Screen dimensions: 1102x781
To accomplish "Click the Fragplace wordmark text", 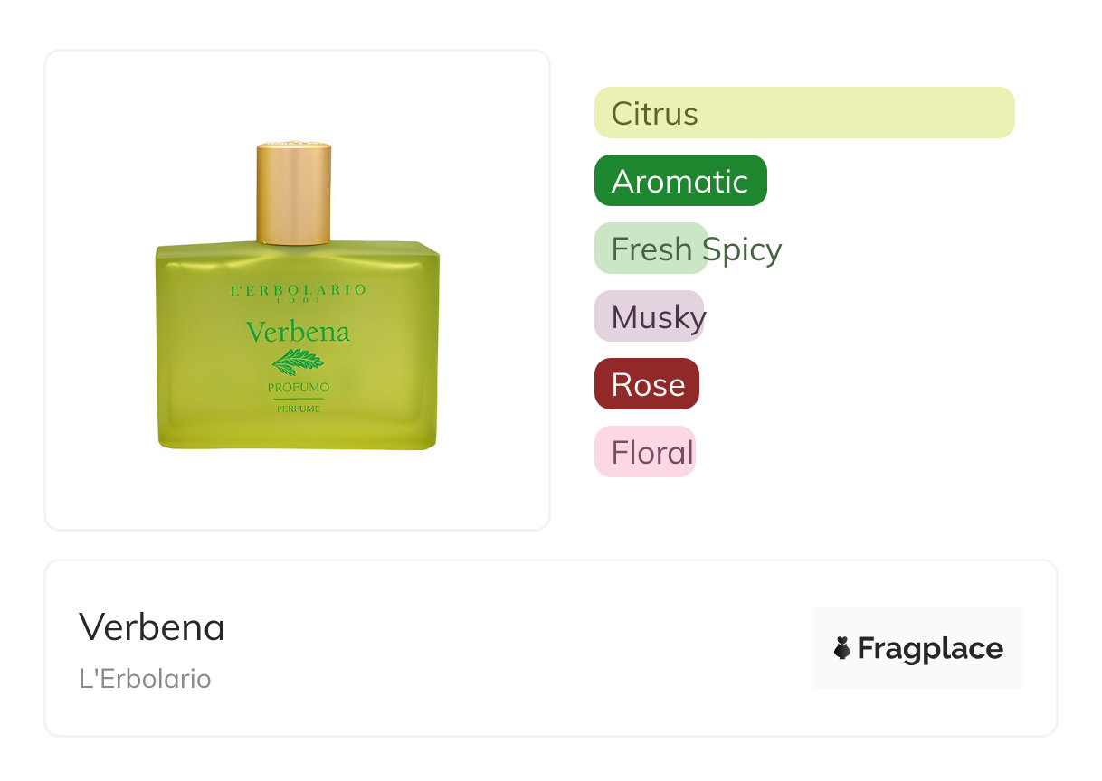I will [x=929, y=648].
